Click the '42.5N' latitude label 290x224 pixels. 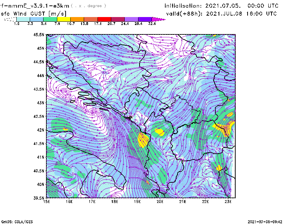coord(39,116)
